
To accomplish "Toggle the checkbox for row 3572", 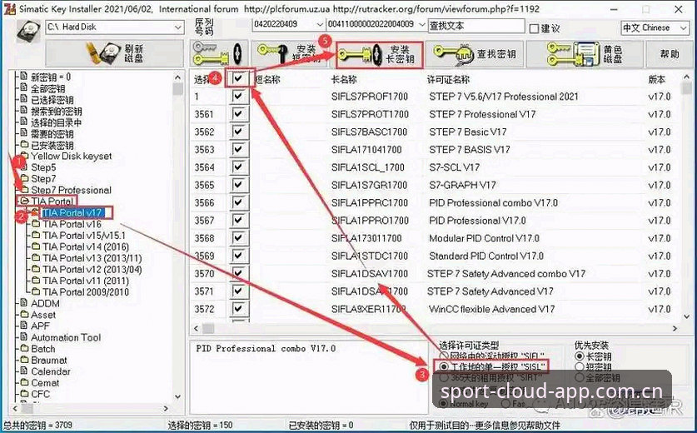I will click(239, 309).
